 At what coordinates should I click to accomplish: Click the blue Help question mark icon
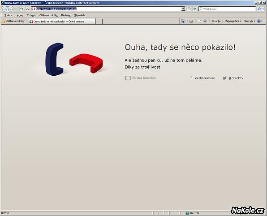(x=259, y=21)
